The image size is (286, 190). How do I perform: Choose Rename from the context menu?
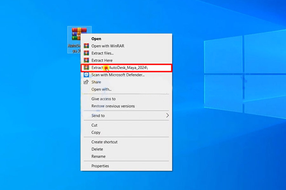tap(126, 156)
